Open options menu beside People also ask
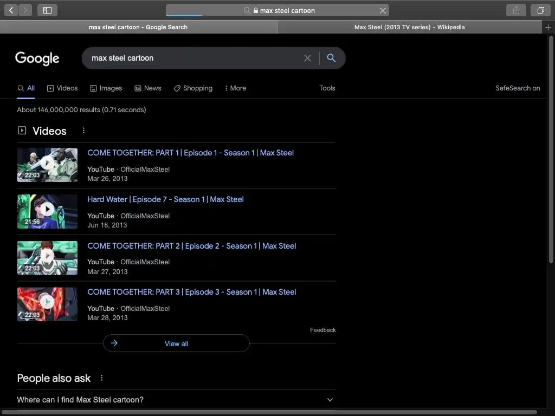This screenshot has height=416, width=555. (101, 378)
